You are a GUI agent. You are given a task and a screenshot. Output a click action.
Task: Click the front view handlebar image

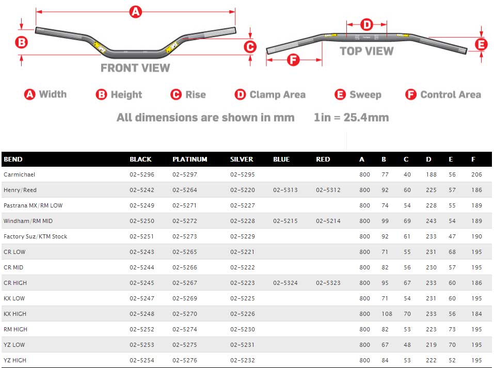135,43
